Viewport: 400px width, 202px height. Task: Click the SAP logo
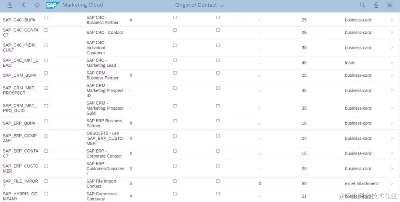coord(53,5)
